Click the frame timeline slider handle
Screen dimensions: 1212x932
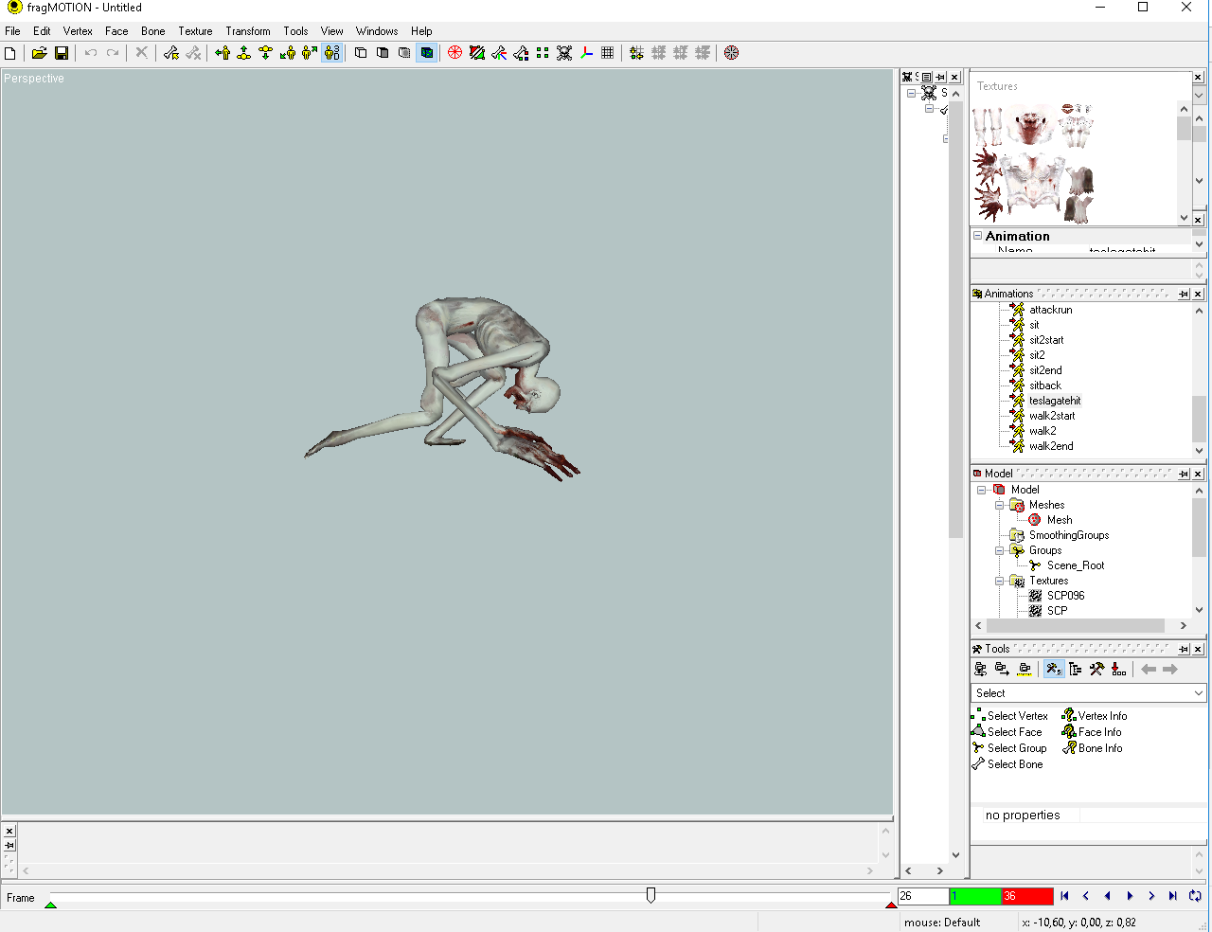click(x=651, y=895)
